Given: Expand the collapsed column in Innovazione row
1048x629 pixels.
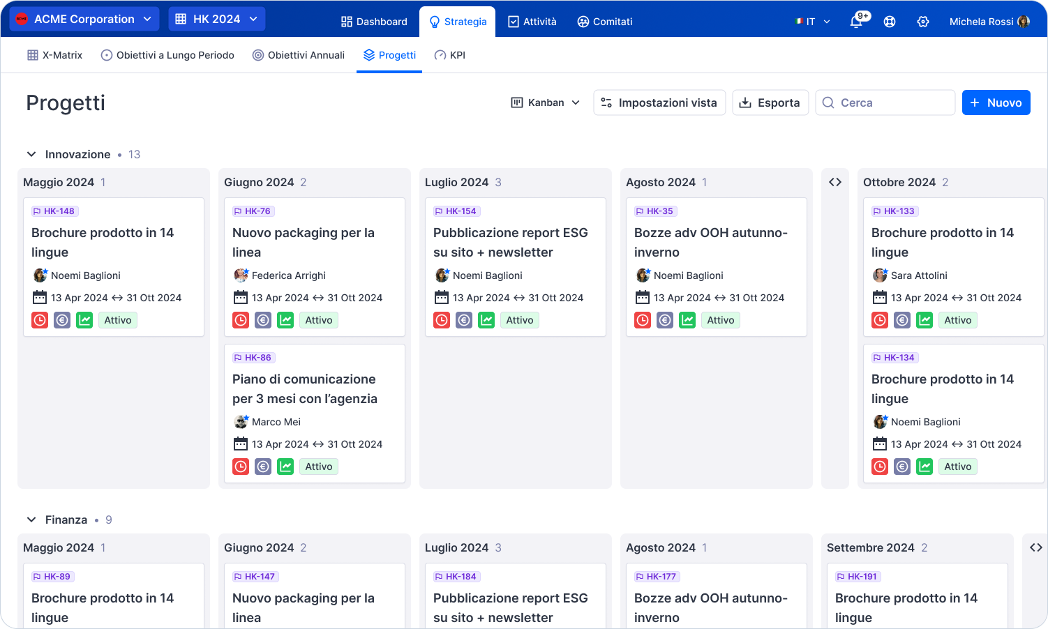Looking at the screenshot, I should click(835, 182).
